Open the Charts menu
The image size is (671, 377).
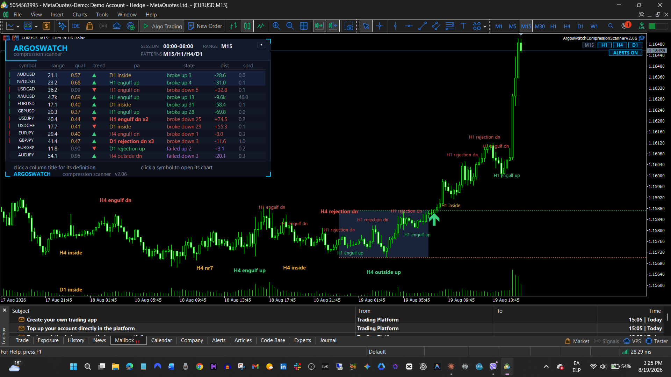[x=80, y=15]
